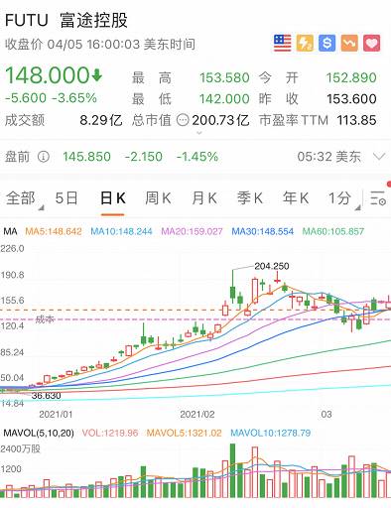391x508 pixels.
Task: Expand the quote details chevron below 总市值
Action: tap(198, 133)
